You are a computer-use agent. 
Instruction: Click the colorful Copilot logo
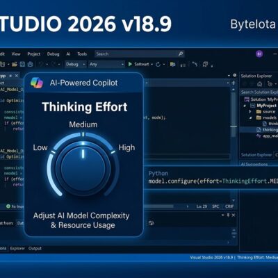[37, 83]
